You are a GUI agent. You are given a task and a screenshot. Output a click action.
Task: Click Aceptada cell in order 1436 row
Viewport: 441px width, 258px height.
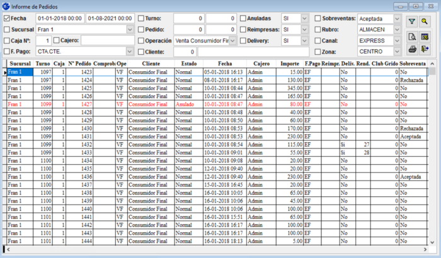[413, 177]
